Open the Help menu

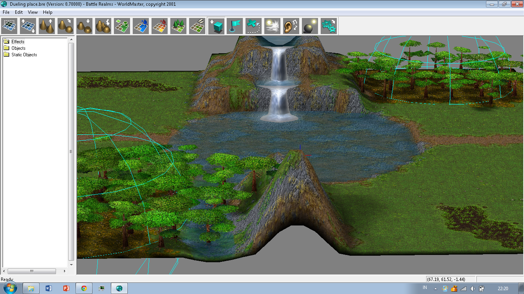click(x=48, y=12)
